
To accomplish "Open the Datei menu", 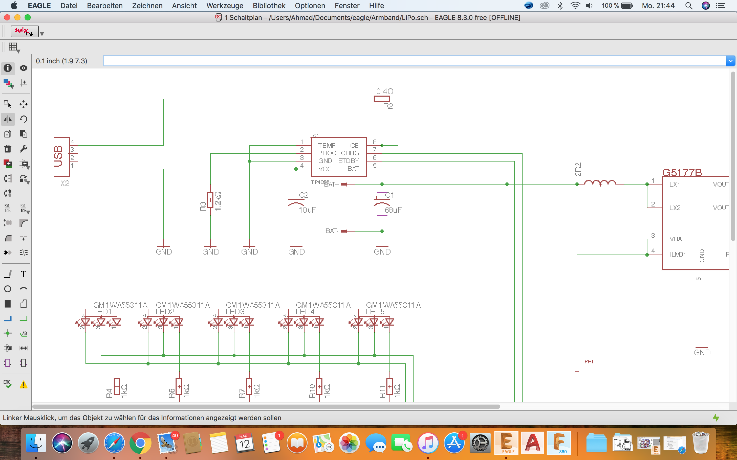I will (x=69, y=6).
